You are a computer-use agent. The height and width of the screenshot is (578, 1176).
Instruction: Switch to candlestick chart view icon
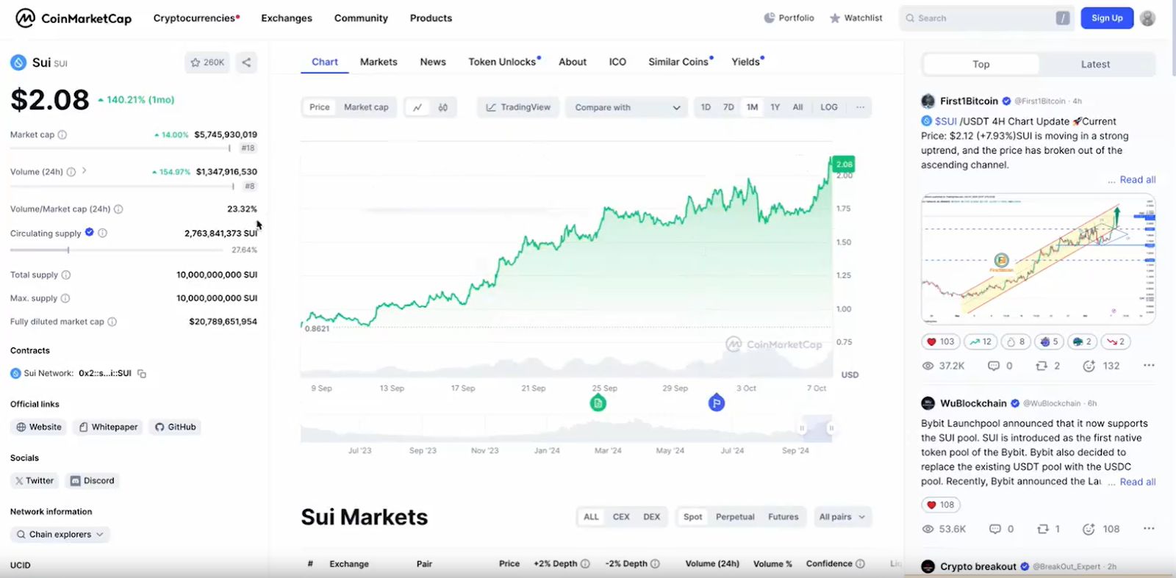pos(442,107)
